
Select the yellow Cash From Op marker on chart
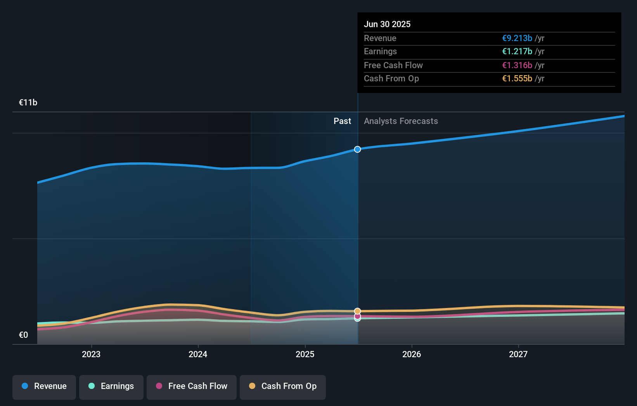tap(357, 311)
